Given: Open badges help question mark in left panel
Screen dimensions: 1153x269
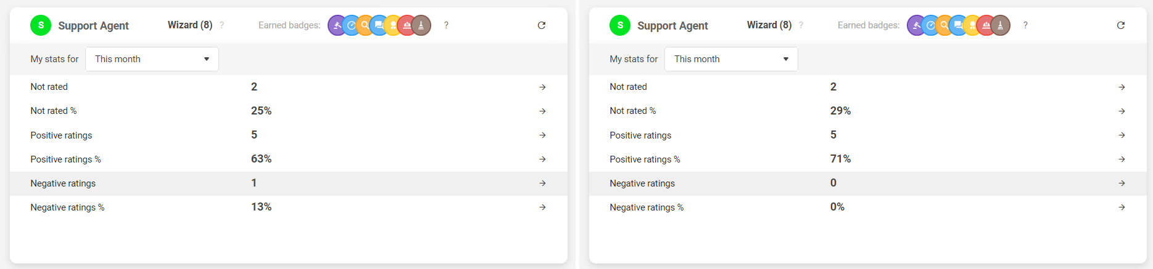Looking at the screenshot, I should tap(446, 25).
